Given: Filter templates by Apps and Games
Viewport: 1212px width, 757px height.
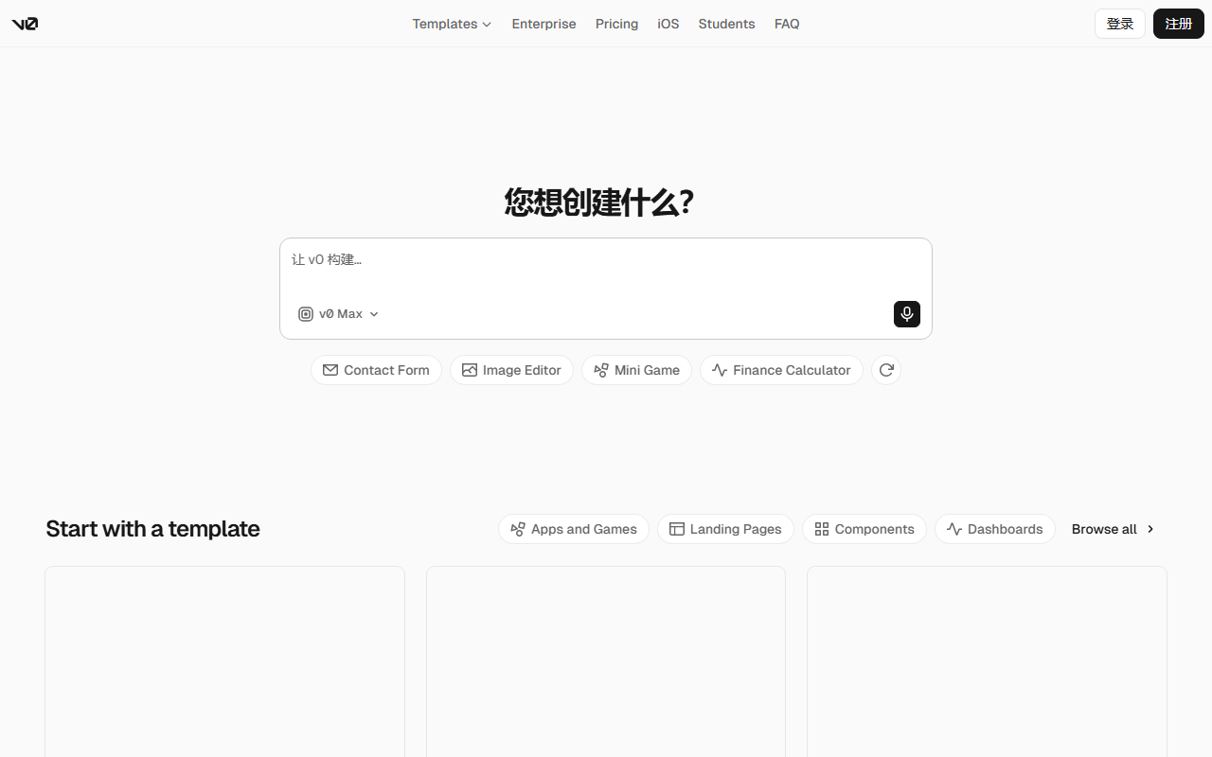Looking at the screenshot, I should (574, 529).
